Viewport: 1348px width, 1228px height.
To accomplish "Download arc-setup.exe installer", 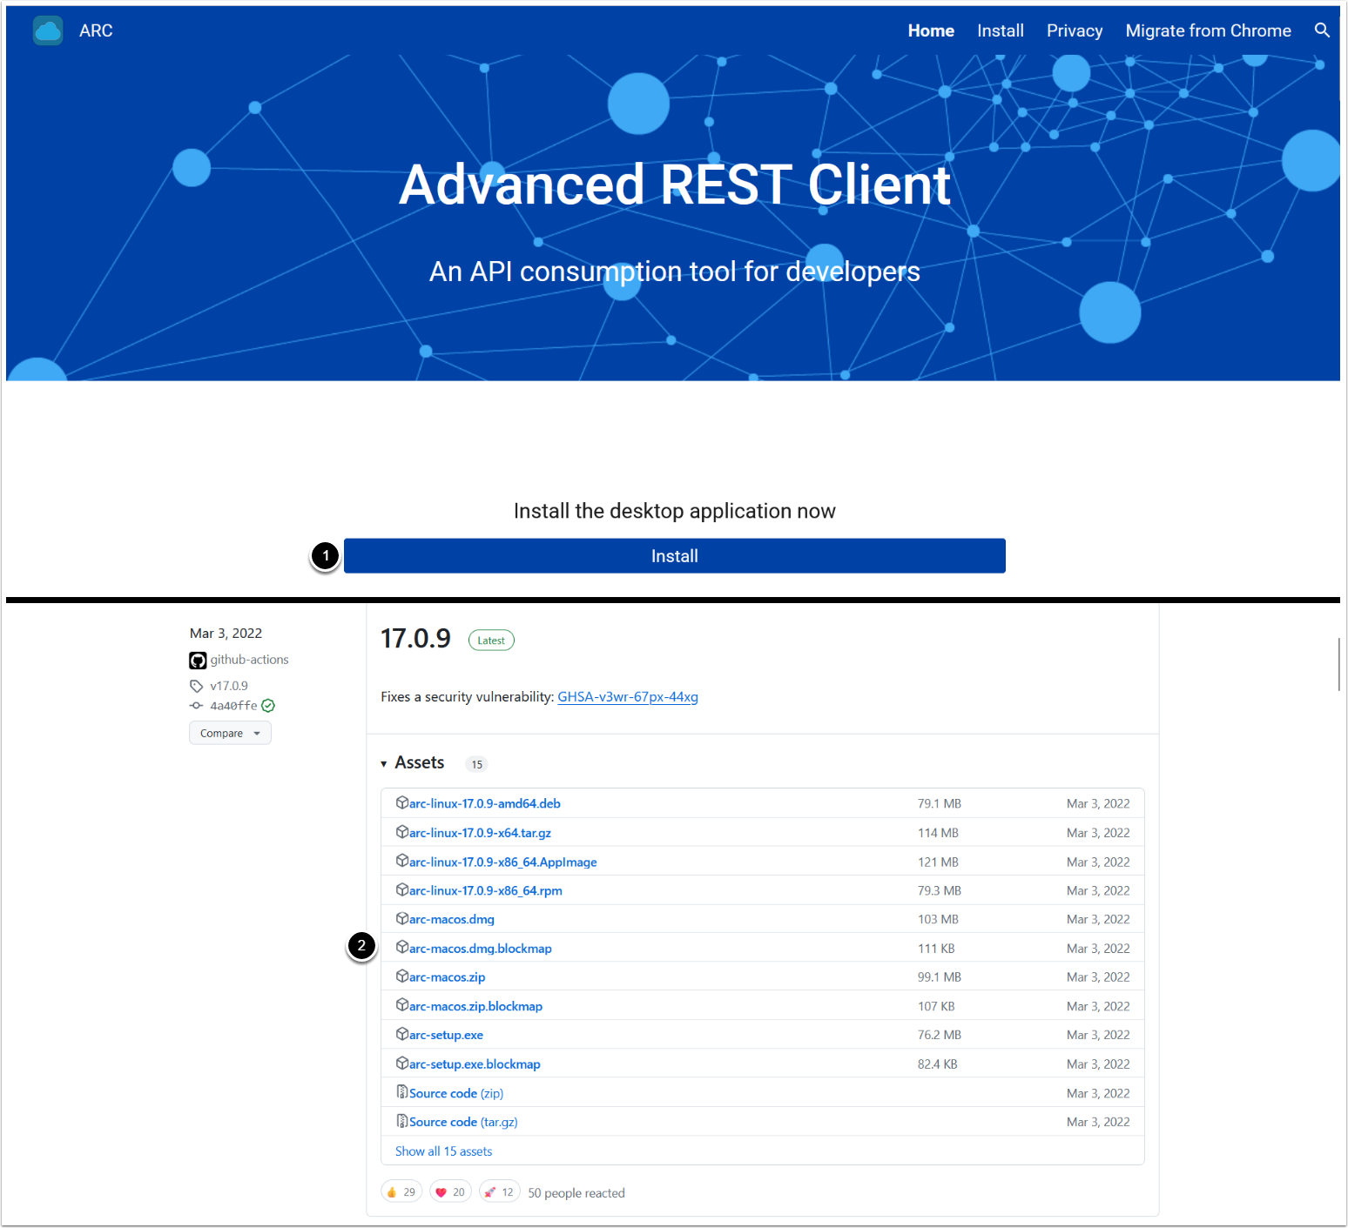I will coord(447,1035).
